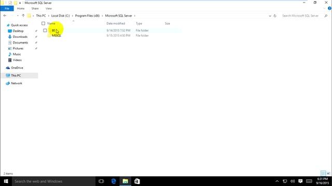Refresh the current folder

275,16
